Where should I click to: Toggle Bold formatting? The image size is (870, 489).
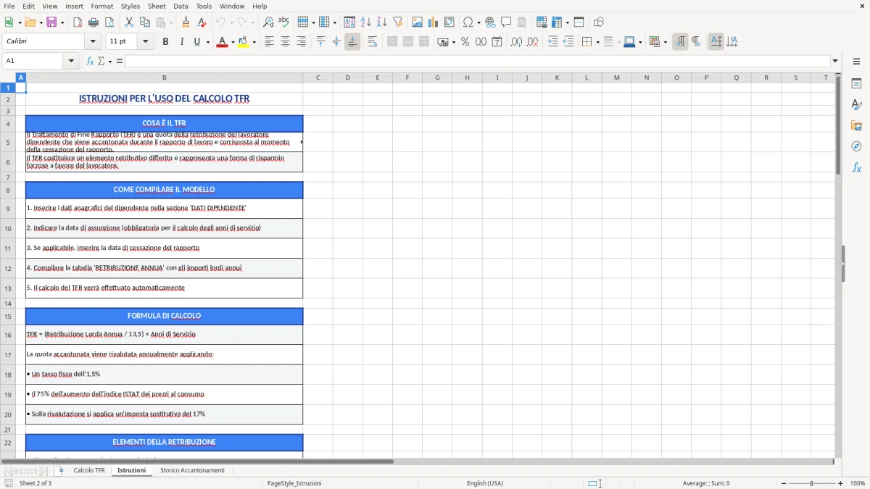166,42
